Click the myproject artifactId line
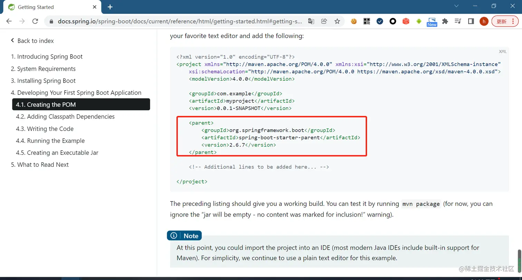522x280 pixels. click(x=242, y=101)
